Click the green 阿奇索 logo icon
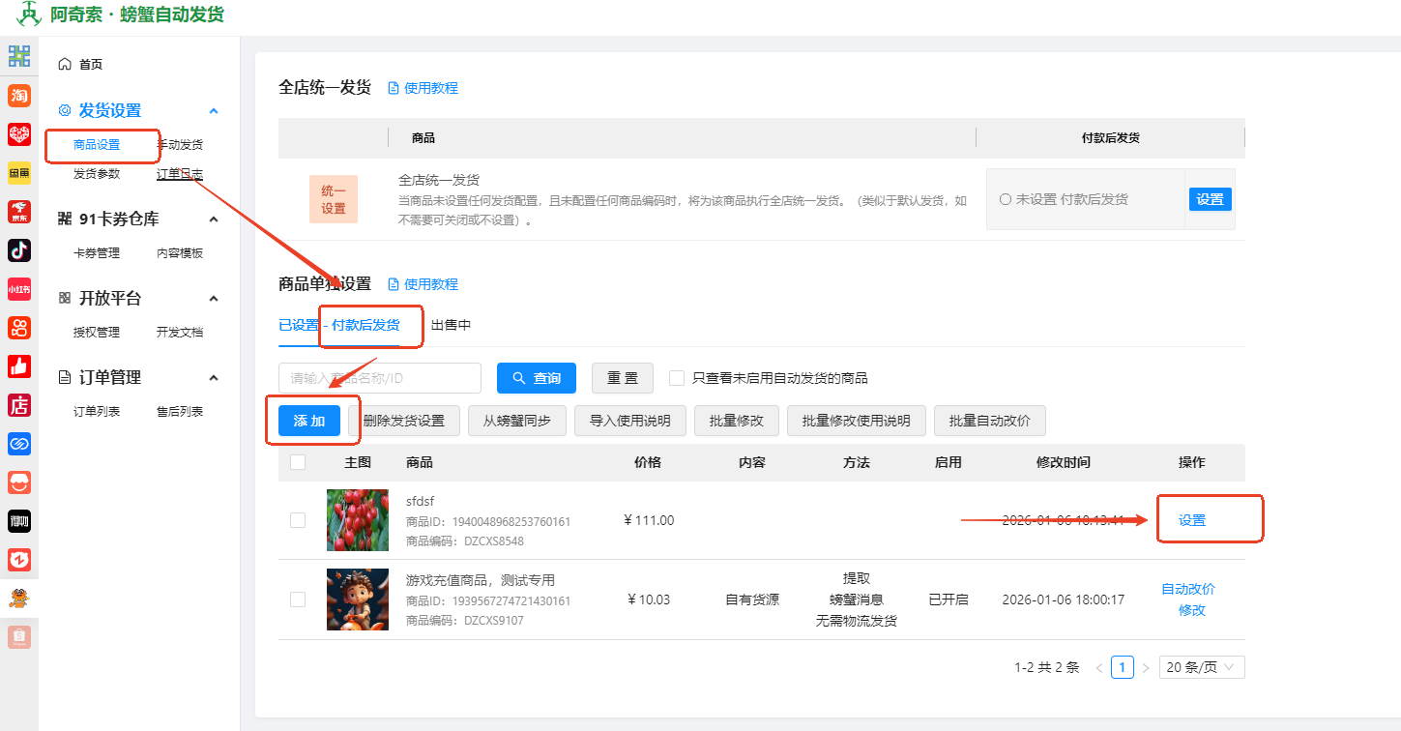 pyautogui.click(x=29, y=15)
